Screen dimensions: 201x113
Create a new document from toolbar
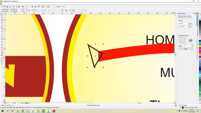2,7
